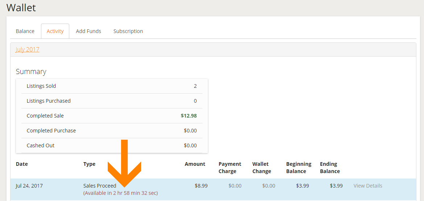Collapse the July 2017 section
The width and height of the screenshot is (424, 201).
coord(28,49)
